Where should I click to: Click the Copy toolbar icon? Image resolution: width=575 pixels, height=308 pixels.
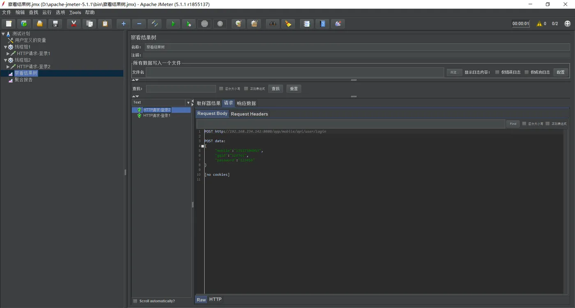tap(89, 23)
